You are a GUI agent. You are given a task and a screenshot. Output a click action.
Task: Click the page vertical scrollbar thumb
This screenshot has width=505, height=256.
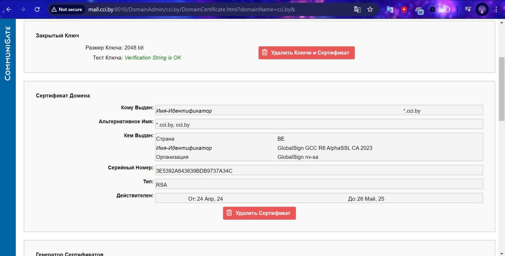(x=501, y=89)
